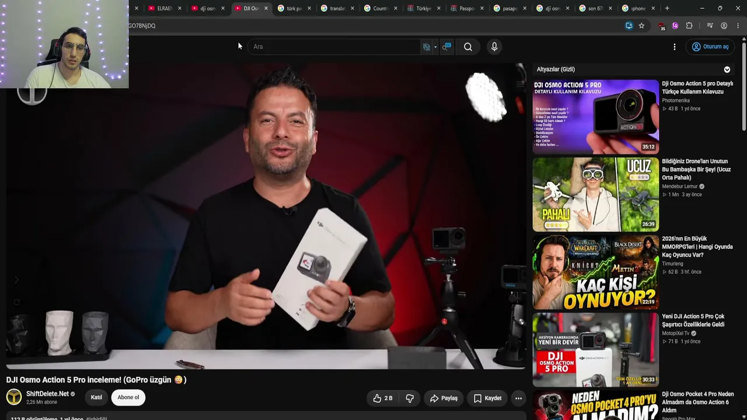Click the Oturum aç sign-in button
Screen dimensions: 747x420
coord(710,47)
